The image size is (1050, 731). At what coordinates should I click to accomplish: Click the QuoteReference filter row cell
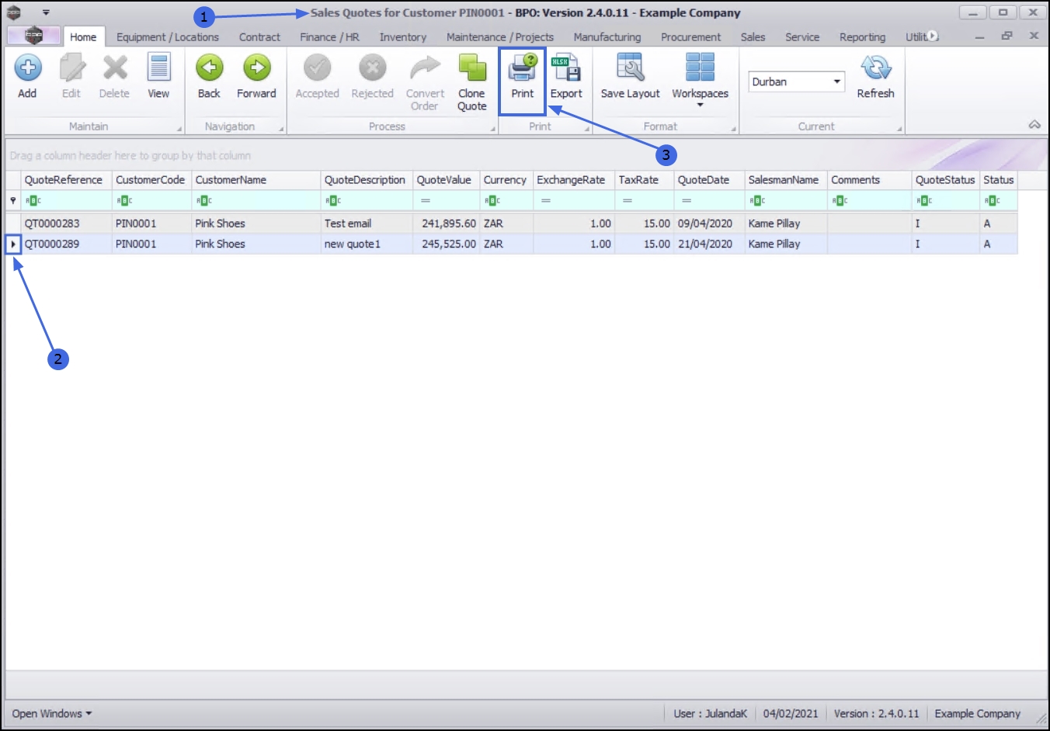67,200
